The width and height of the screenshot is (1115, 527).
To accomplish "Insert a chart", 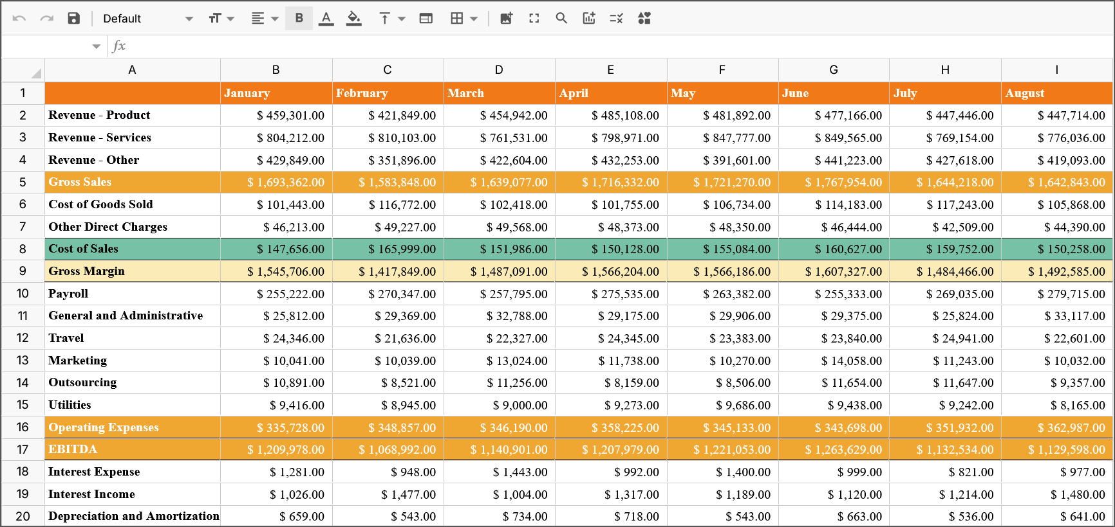I will 589,19.
